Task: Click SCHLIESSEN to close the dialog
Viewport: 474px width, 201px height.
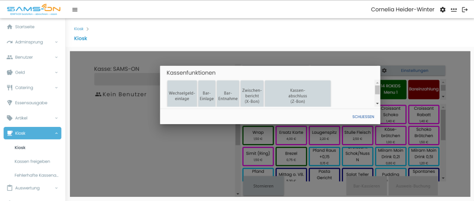Action: (363, 117)
